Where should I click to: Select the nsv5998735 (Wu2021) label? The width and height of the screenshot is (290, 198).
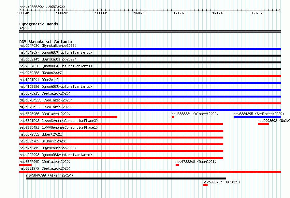click(221, 182)
